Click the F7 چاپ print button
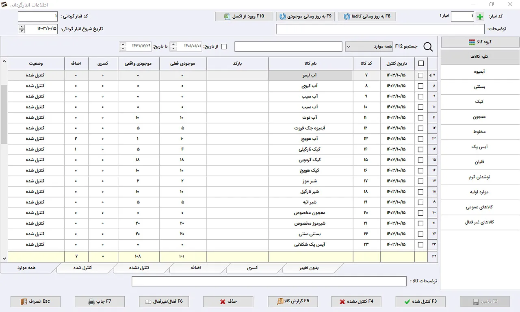The height and width of the screenshot is (312, 520). (x=100, y=301)
